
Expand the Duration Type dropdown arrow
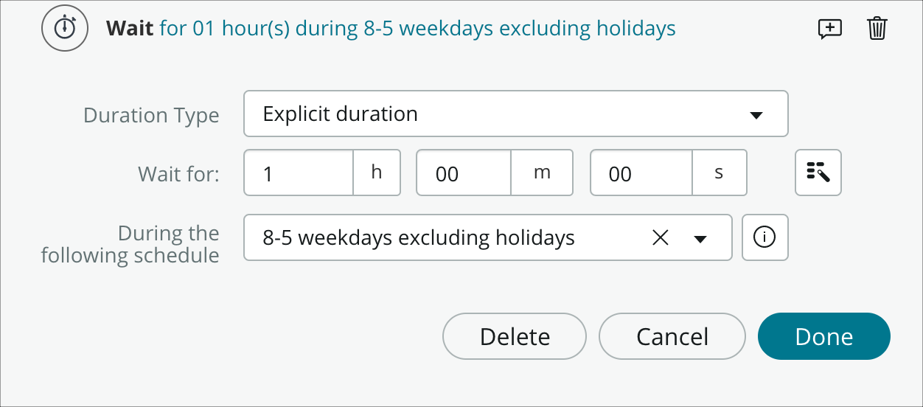point(756,115)
